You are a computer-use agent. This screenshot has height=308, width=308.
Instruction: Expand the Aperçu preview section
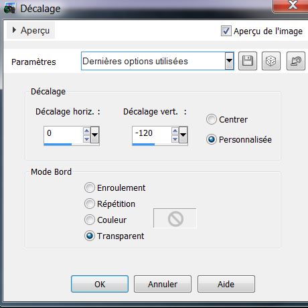(31, 30)
